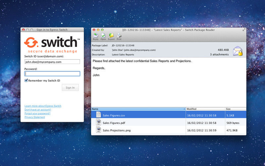Click the 3 attachments text

tap(219, 54)
